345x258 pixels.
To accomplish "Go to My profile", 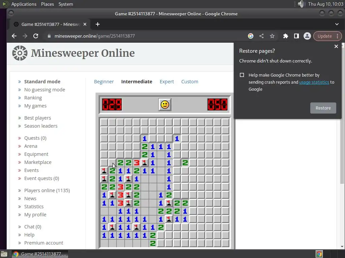I will click(x=35, y=215).
